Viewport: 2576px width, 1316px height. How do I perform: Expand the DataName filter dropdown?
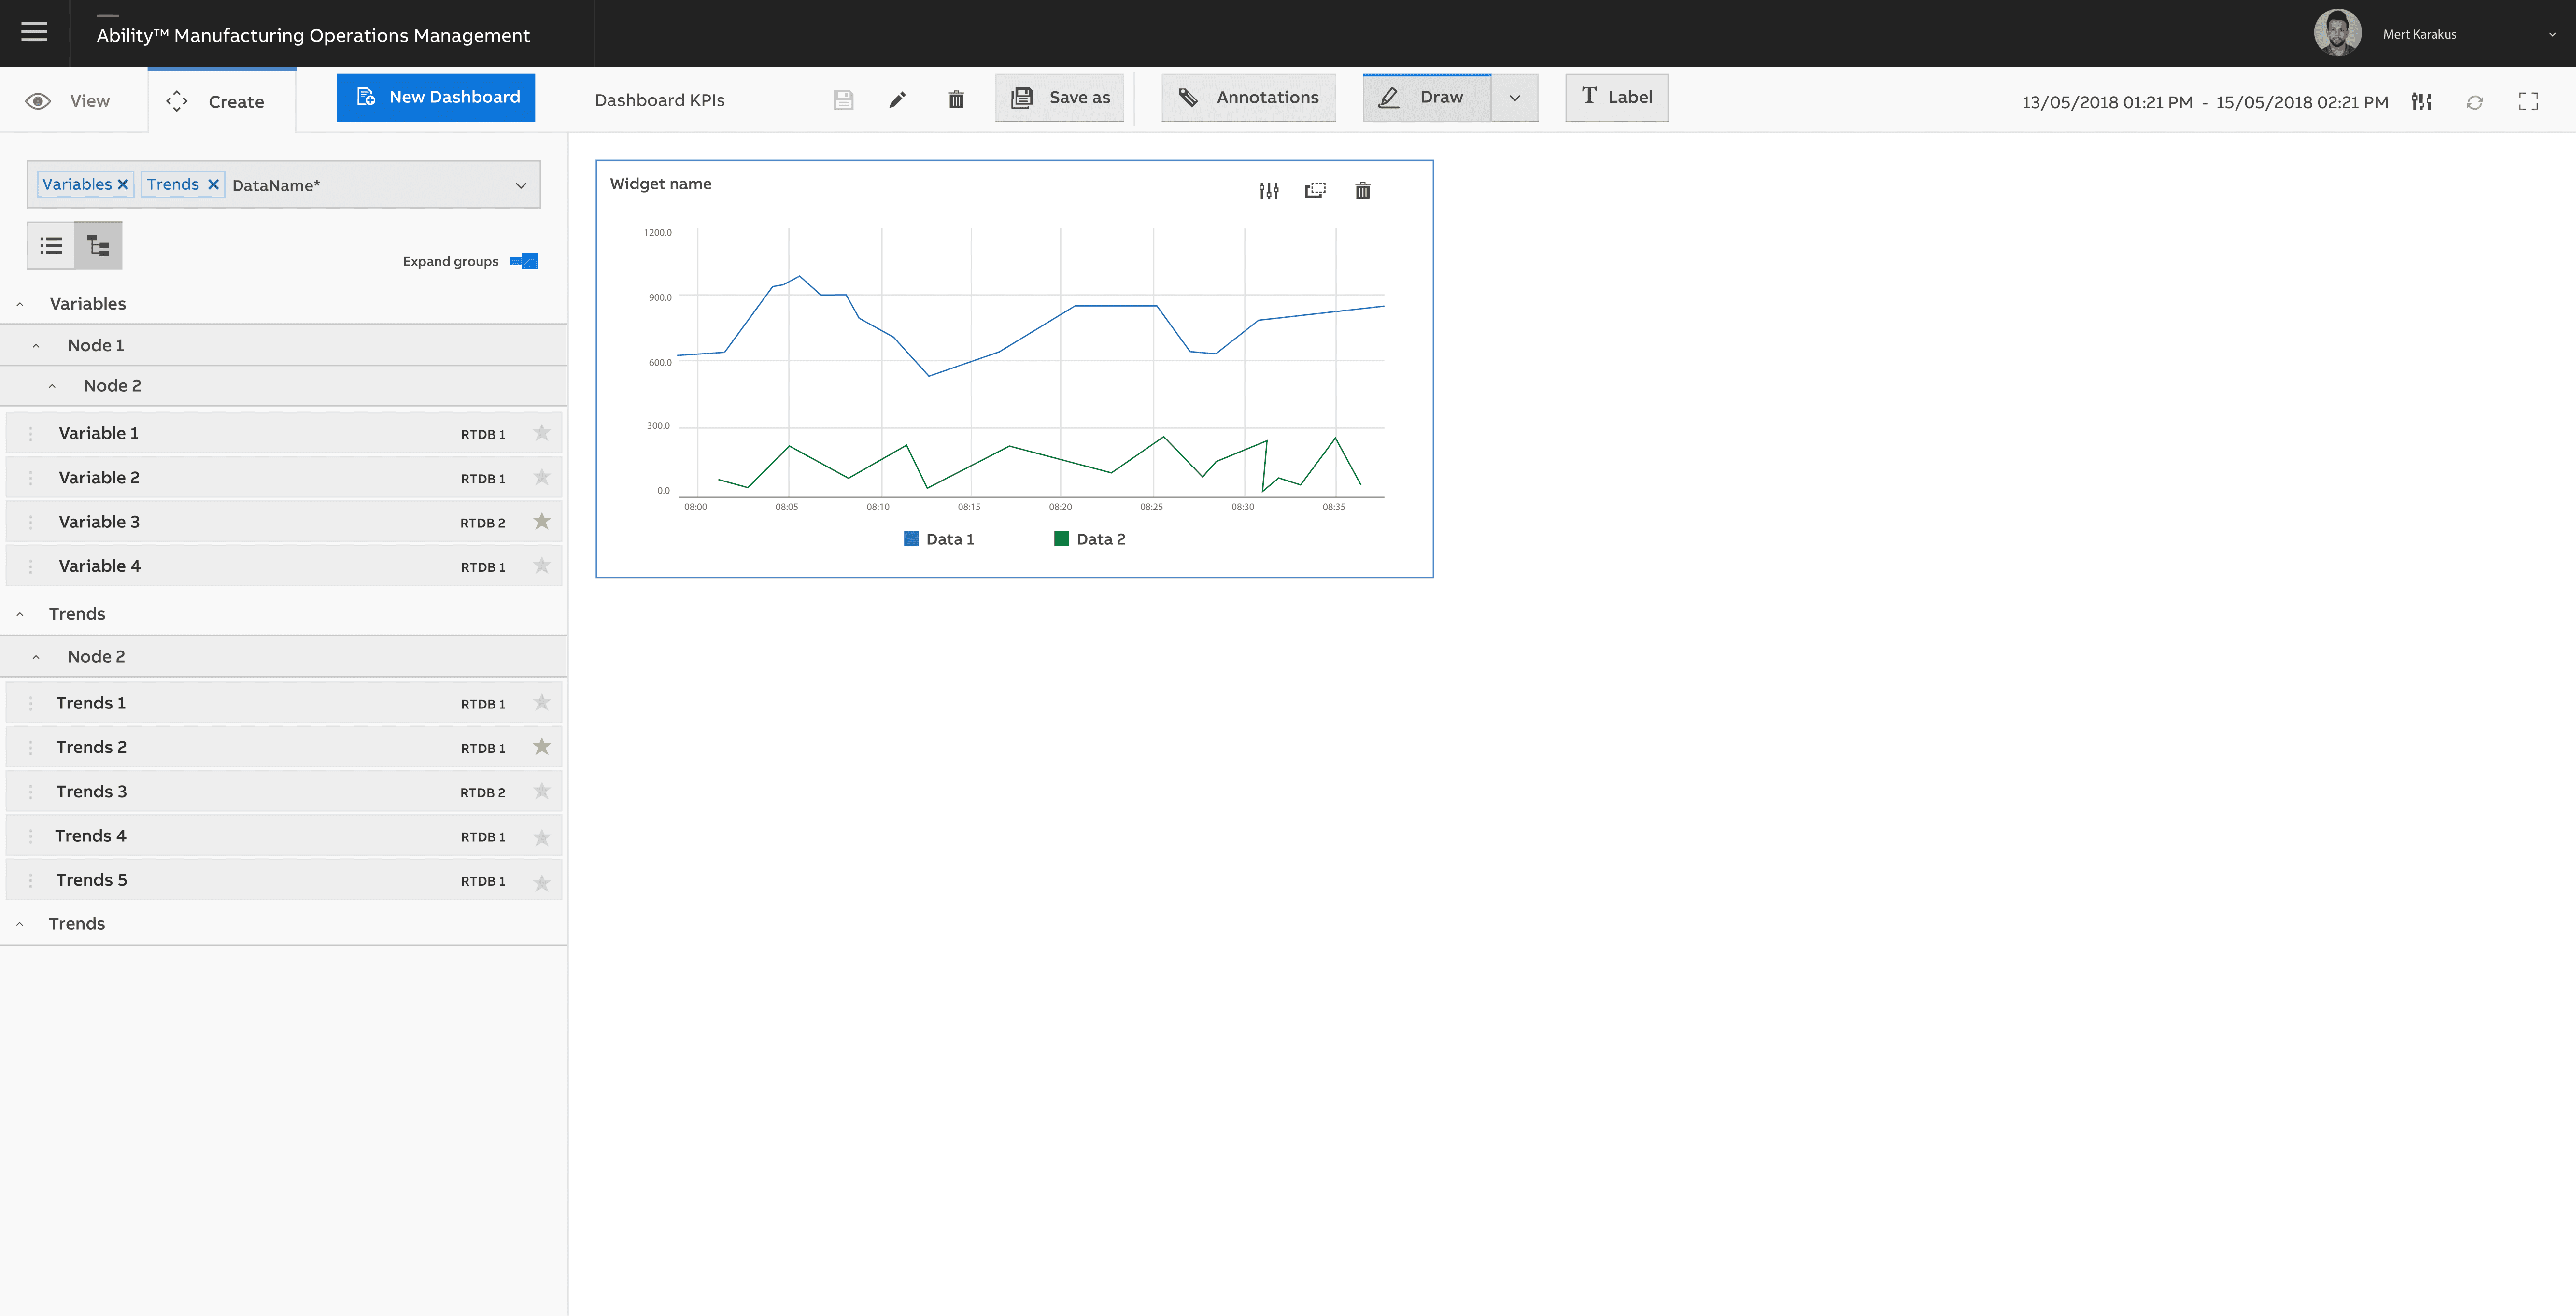(x=520, y=185)
